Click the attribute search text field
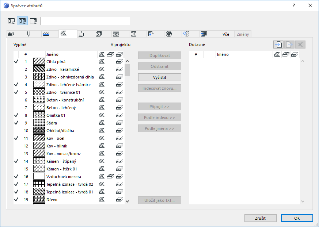 (85, 21)
